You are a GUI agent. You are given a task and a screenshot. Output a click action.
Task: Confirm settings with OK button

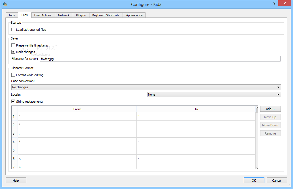(254, 181)
